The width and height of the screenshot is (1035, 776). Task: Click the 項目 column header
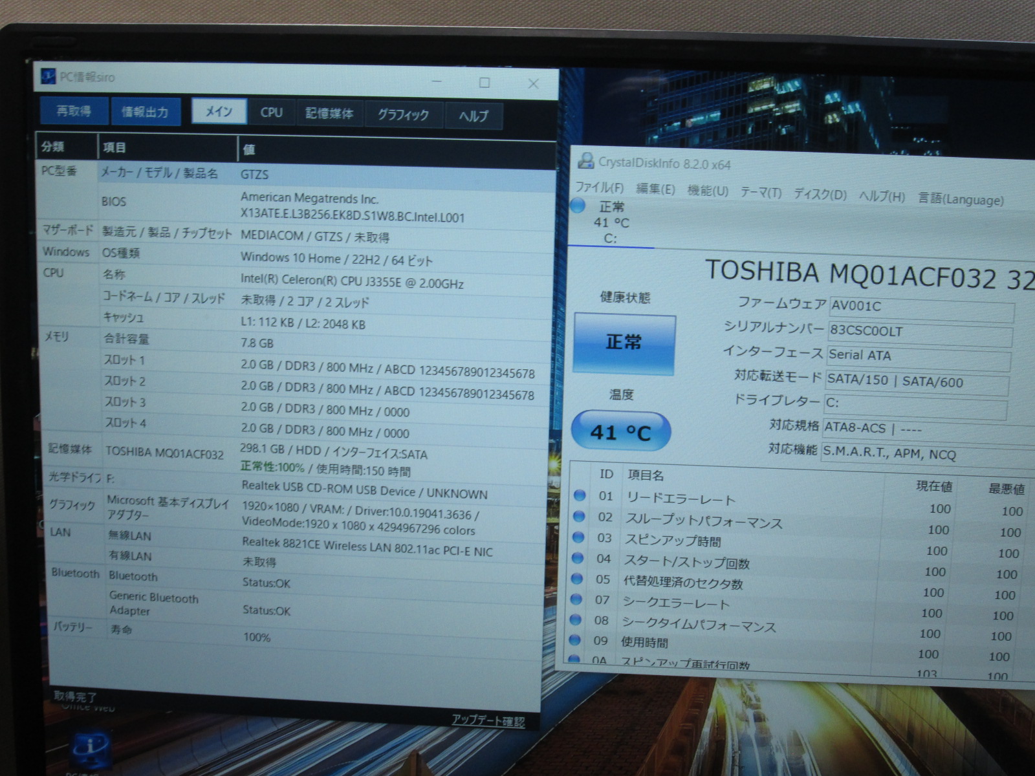[168, 148]
